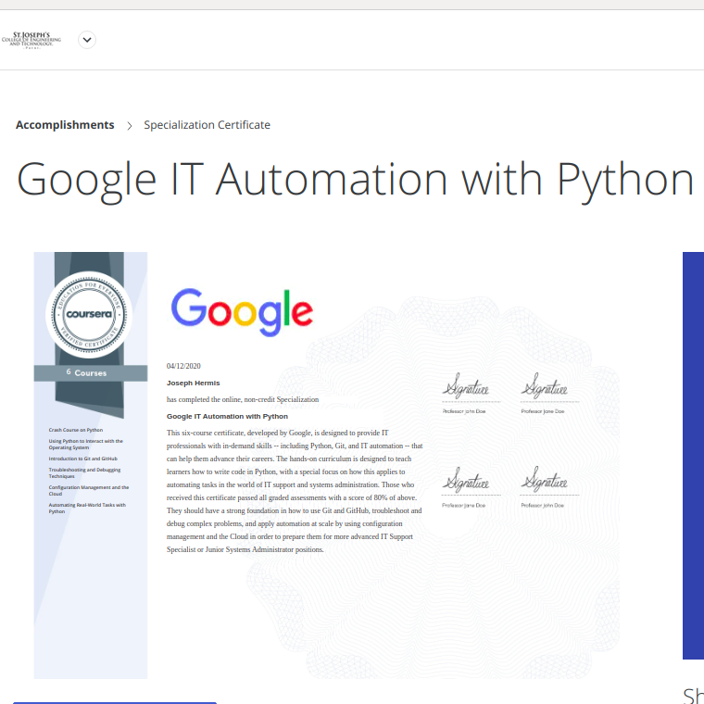Viewport: 704px width, 704px height.
Task: Click the top-right signature above Professor Jane Doe
Action: [545, 387]
